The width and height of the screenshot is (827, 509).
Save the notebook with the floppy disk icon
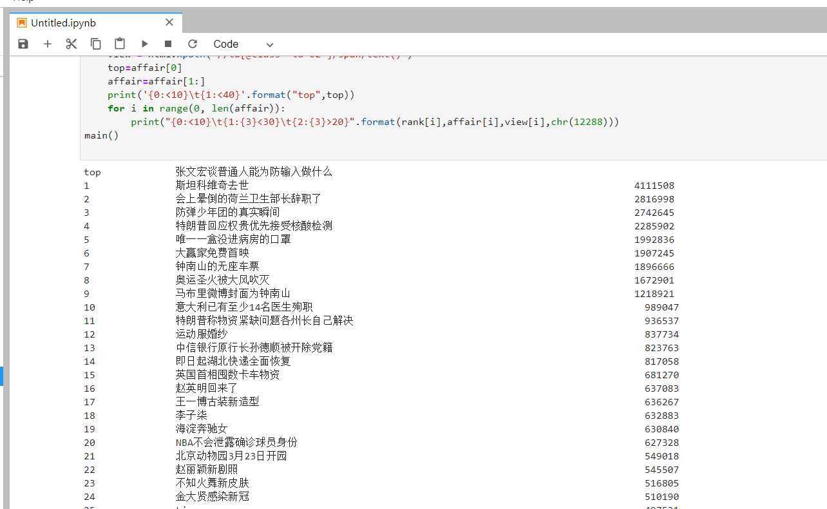point(23,44)
